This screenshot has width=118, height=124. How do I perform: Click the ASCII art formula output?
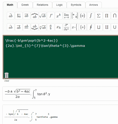(x=60, y=114)
